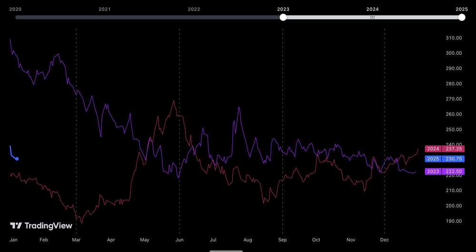Click the 310.00 price axis label
The height and width of the screenshot is (252, 476).
[453, 38]
